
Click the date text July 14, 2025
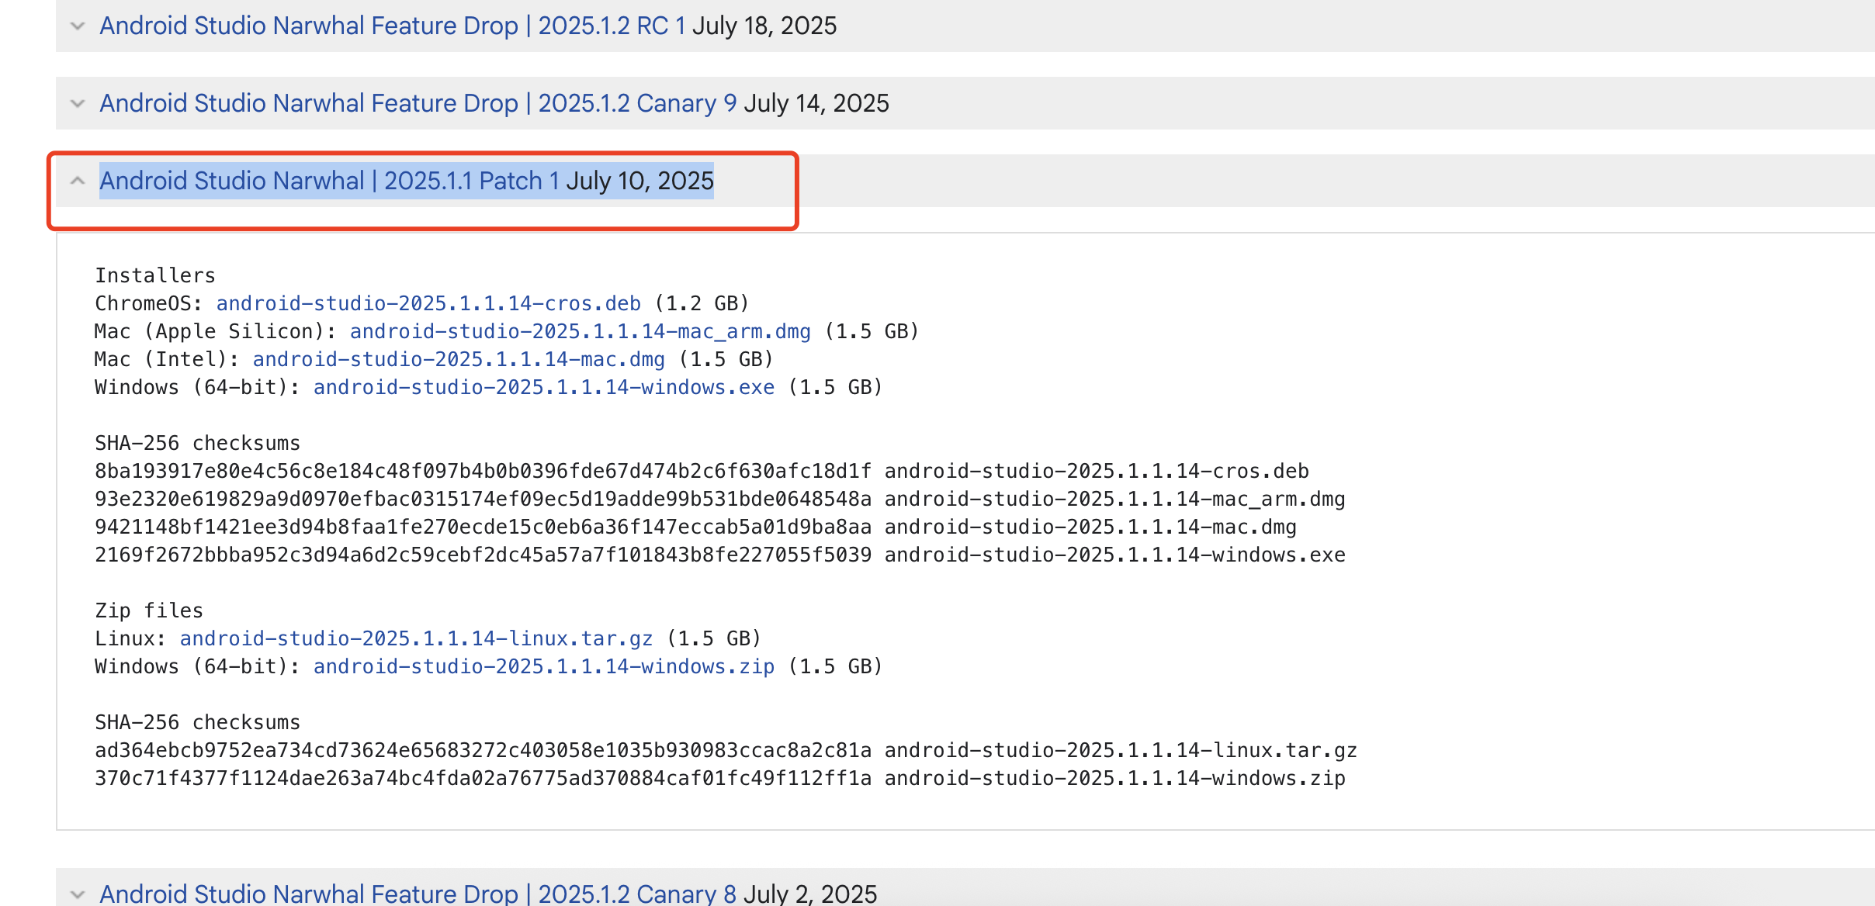[816, 103]
